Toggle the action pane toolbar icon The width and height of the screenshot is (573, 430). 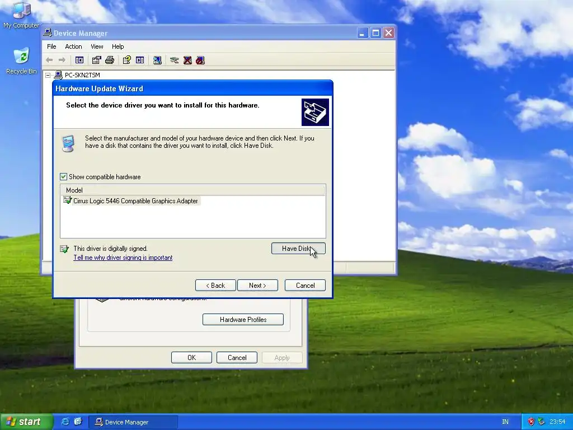(140, 60)
